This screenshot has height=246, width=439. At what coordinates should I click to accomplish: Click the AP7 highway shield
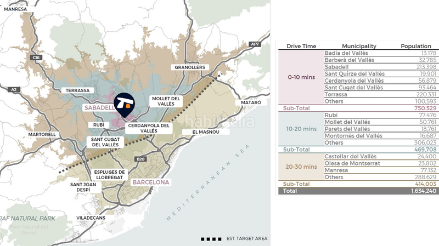click(x=254, y=44)
